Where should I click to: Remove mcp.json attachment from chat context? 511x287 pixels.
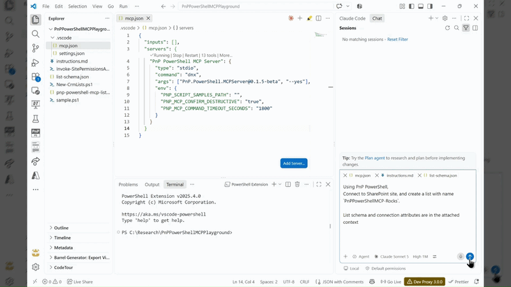coord(345,175)
